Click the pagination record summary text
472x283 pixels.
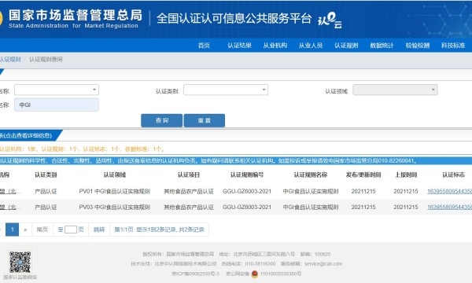click(x=159, y=230)
